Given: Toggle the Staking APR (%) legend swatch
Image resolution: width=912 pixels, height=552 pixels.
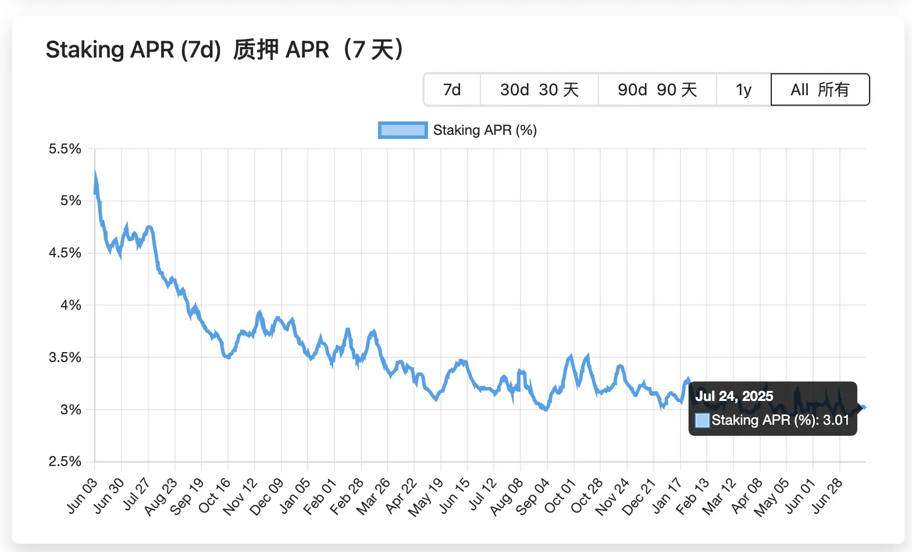Looking at the screenshot, I should [x=402, y=130].
